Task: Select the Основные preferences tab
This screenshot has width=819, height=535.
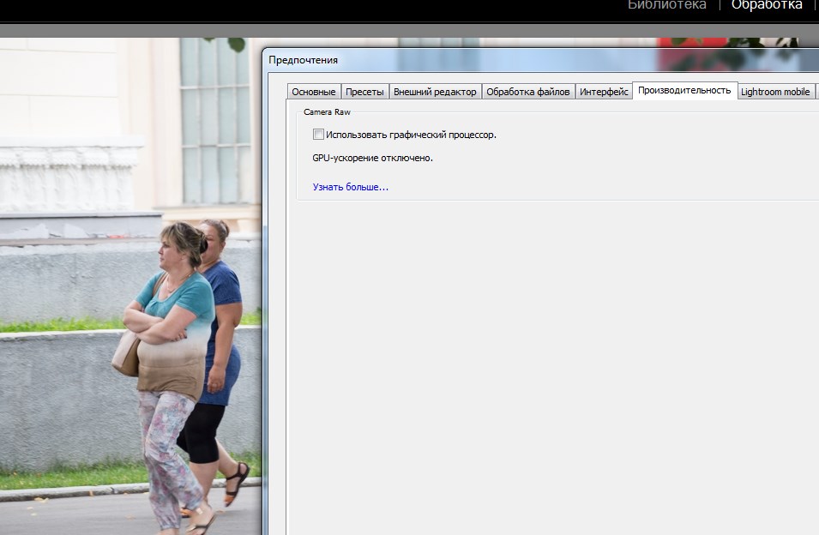Action: [313, 92]
